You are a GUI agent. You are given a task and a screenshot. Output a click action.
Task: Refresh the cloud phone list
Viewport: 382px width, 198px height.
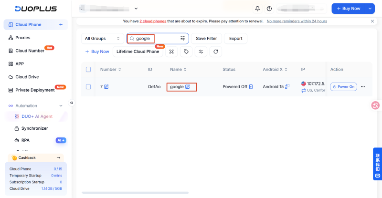[216, 52]
